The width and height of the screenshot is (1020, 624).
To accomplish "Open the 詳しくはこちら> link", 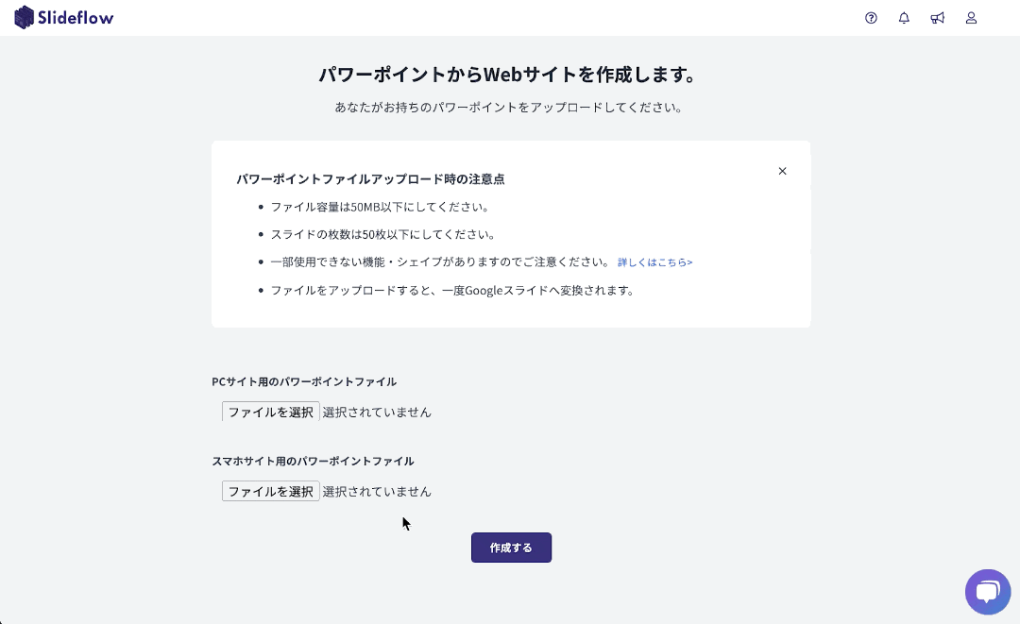I will [654, 262].
